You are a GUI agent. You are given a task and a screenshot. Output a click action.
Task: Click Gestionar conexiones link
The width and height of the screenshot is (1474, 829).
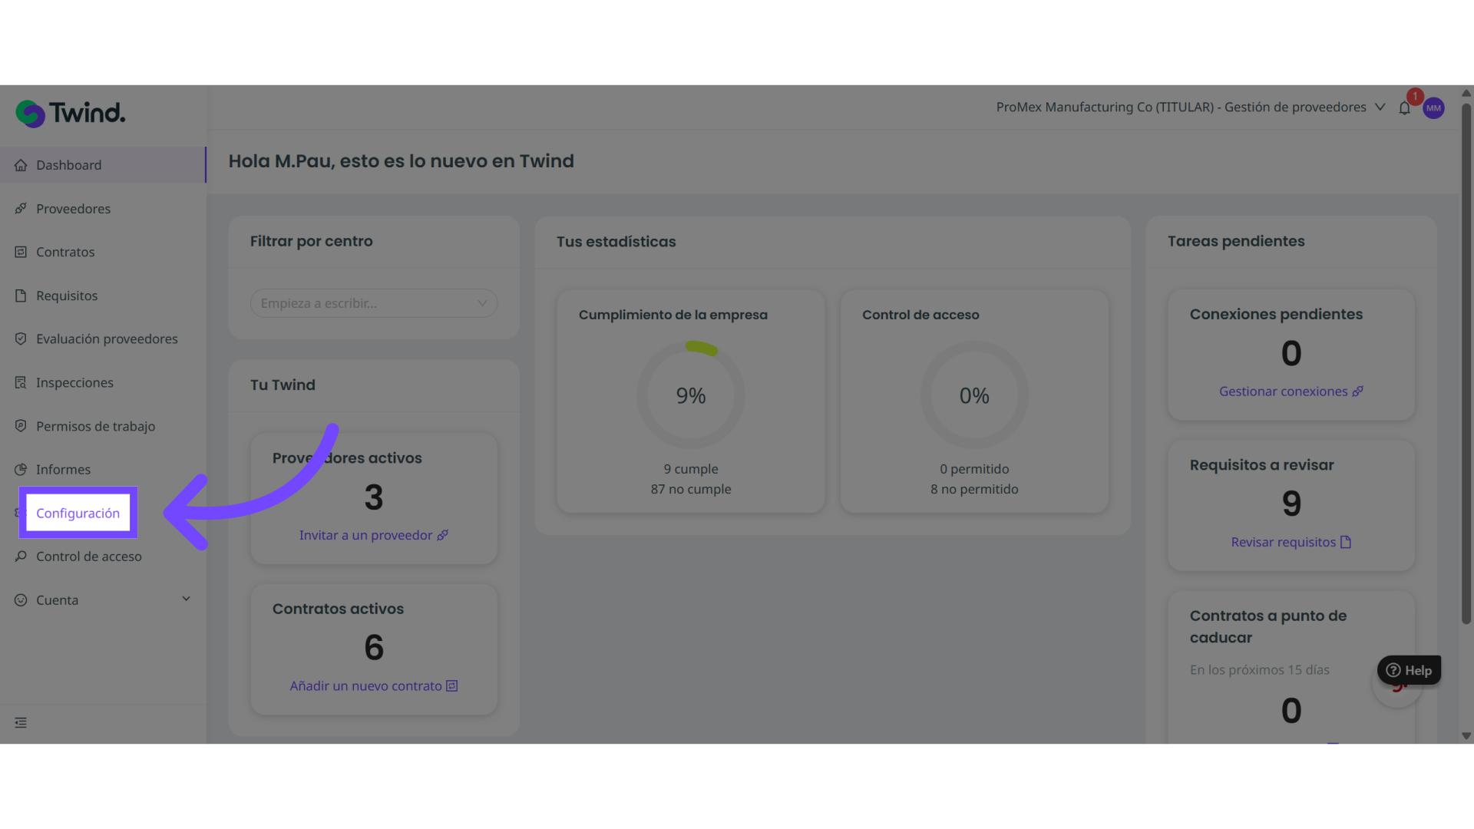1291,391
